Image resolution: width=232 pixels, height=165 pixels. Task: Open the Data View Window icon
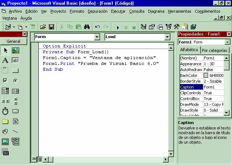(x=185, y=27)
